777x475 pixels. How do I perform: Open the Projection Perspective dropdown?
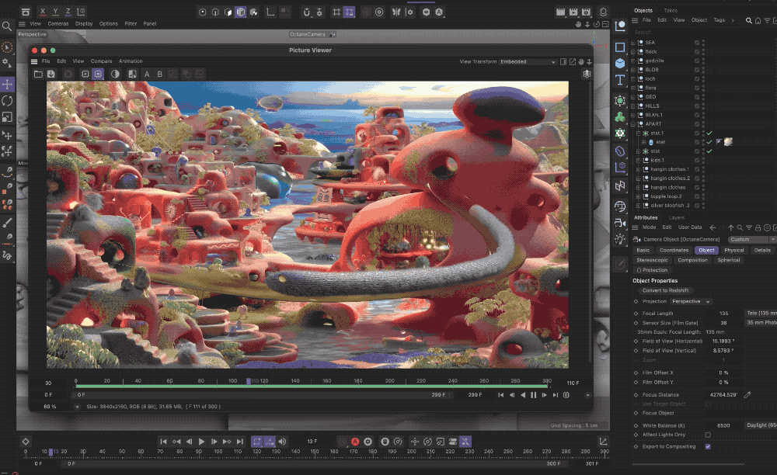(x=691, y=301)
